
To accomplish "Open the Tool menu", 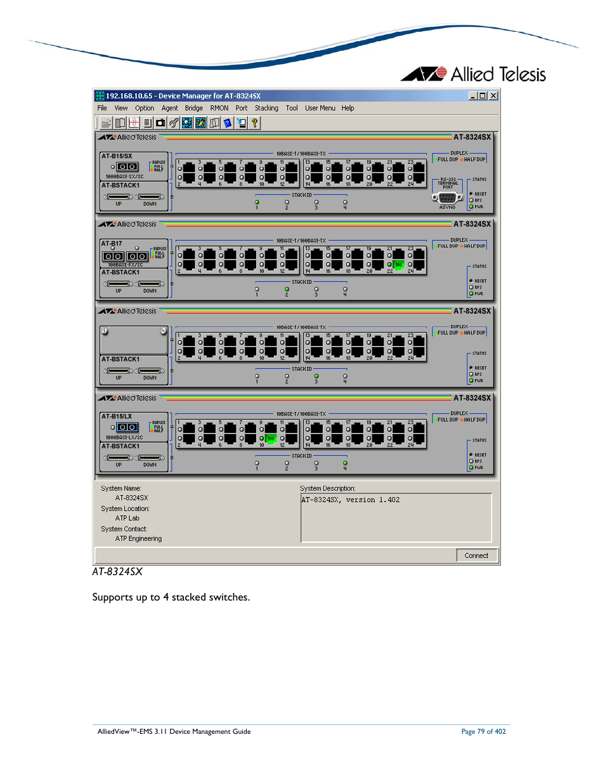I will pos(292,108).
